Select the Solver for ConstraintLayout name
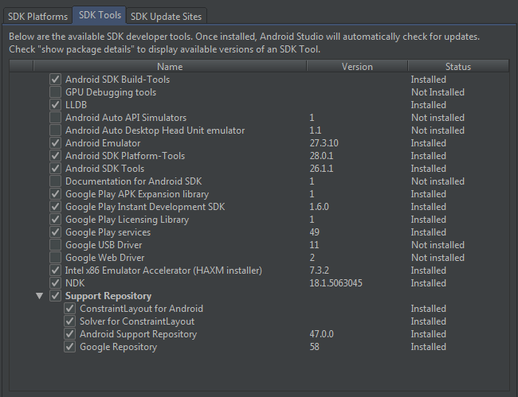The height and width of the screenshot is (397, 518). tap(137, 321)
